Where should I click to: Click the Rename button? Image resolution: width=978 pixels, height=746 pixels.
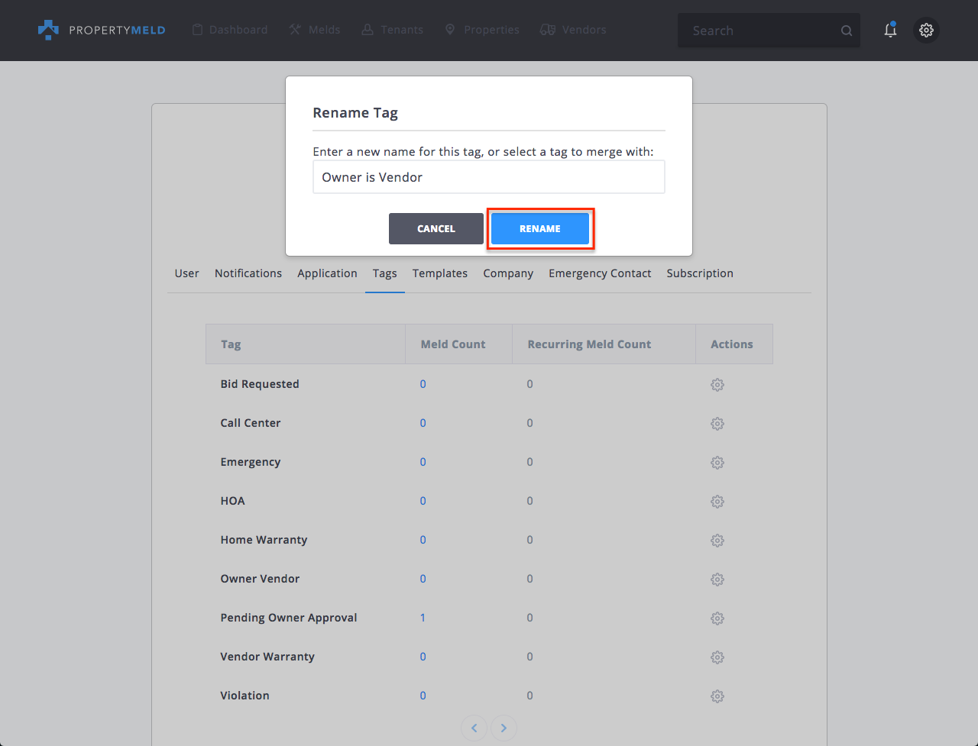coord(540,228)
